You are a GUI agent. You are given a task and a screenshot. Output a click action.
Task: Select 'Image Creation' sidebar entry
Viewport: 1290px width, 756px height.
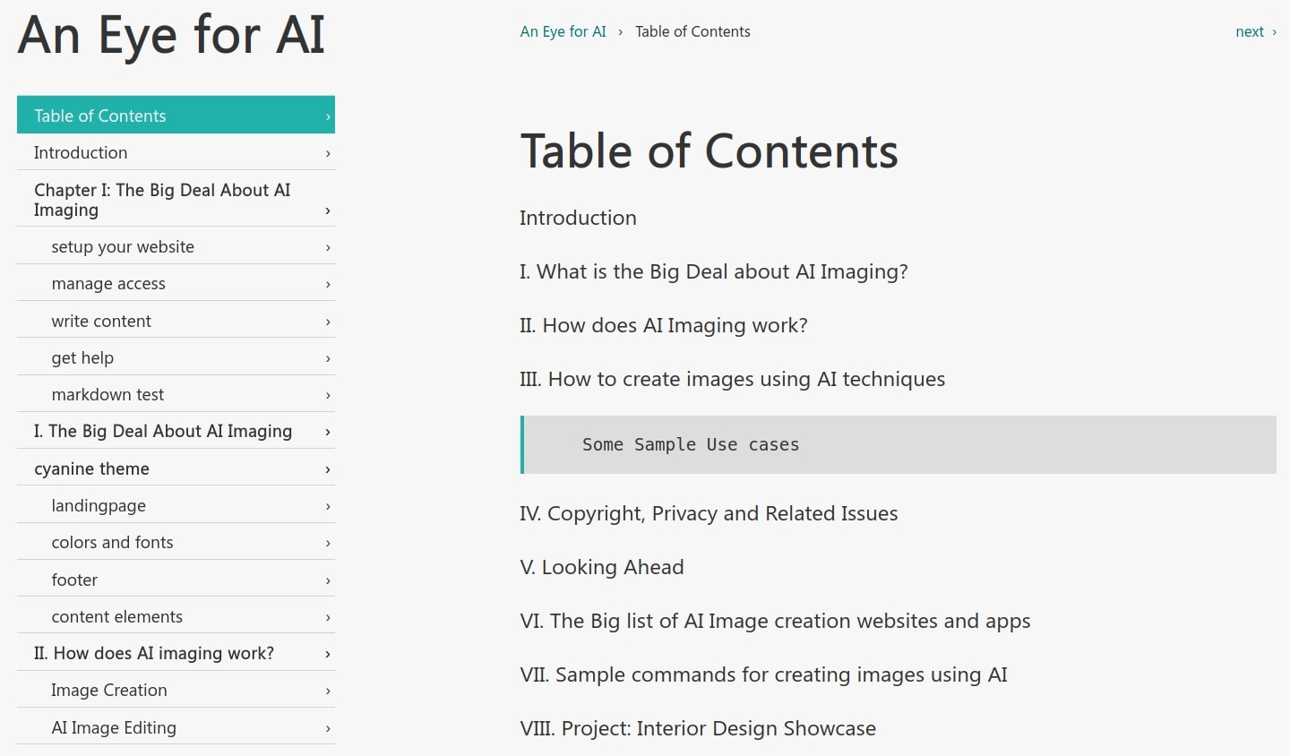coord(176,690)
